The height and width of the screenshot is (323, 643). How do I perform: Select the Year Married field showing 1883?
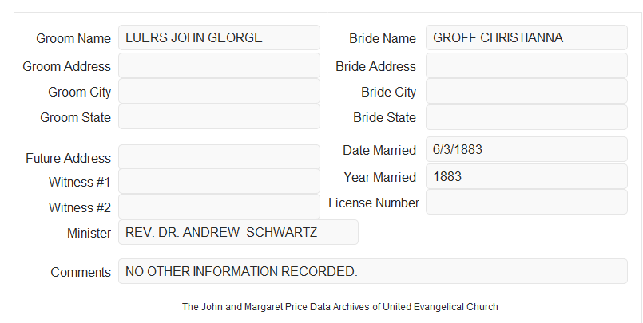pos(526,176)
